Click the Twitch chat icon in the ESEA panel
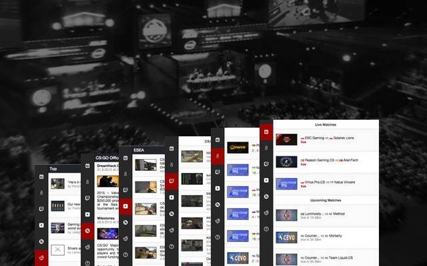Viewport: 427px width, 266px height. click(125, 190)
